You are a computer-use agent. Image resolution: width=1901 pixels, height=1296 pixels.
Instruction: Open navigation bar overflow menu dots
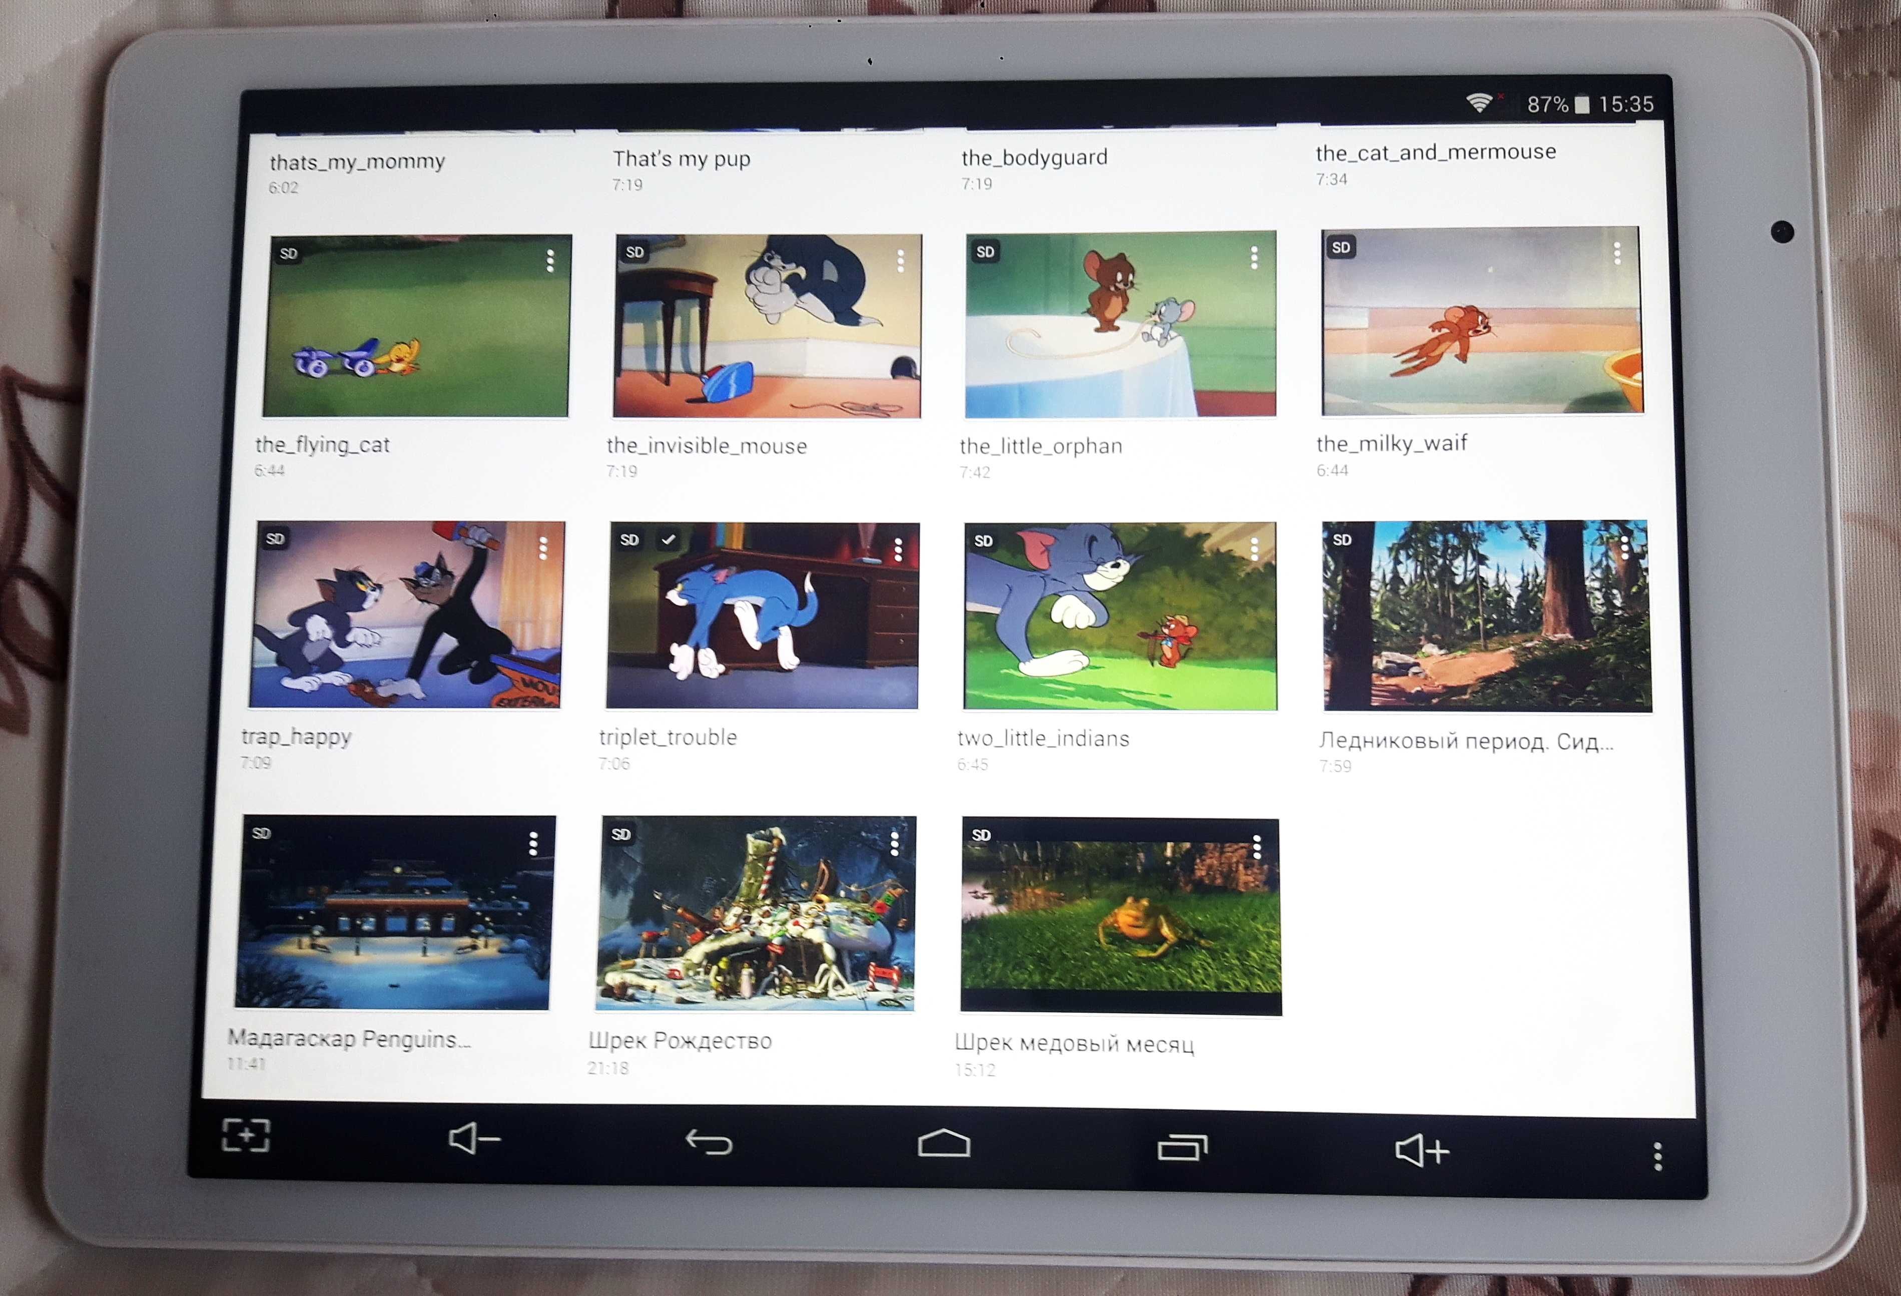[x=1657, y=1156]
